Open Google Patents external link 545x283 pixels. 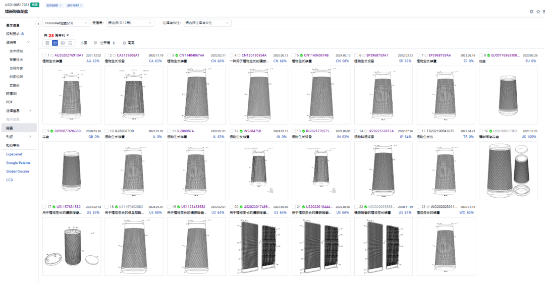[x=19, y=163]
